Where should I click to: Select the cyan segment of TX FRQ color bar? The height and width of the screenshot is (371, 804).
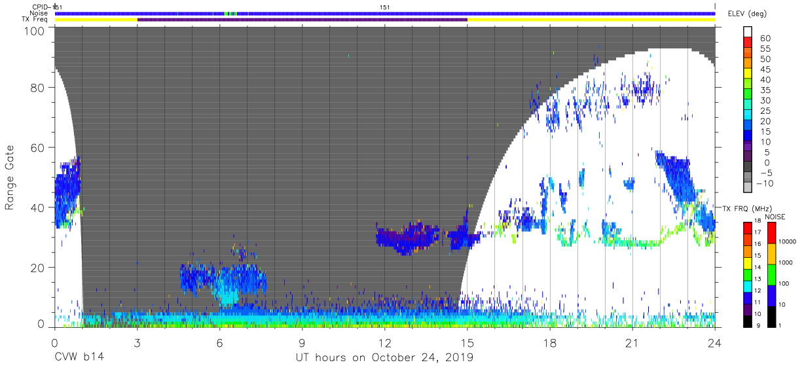coord(748,287)
